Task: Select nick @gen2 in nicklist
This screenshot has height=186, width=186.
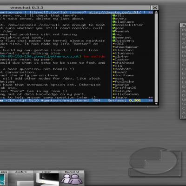Action: [119, 28]
